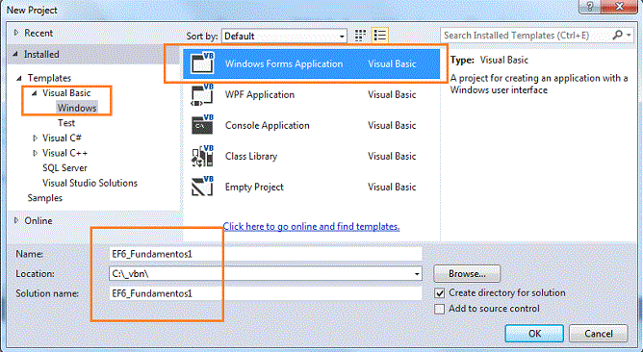Switch to medium icons list view
Screen dimensions: 643x352
pyautogui.click(x=380, y=36)
